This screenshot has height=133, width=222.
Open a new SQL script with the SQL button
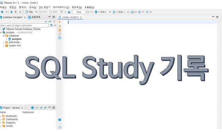point(29,12)
